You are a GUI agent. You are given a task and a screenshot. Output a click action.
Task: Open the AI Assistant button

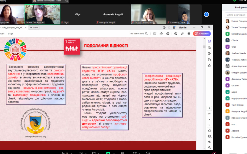click(x=202, y=34)
